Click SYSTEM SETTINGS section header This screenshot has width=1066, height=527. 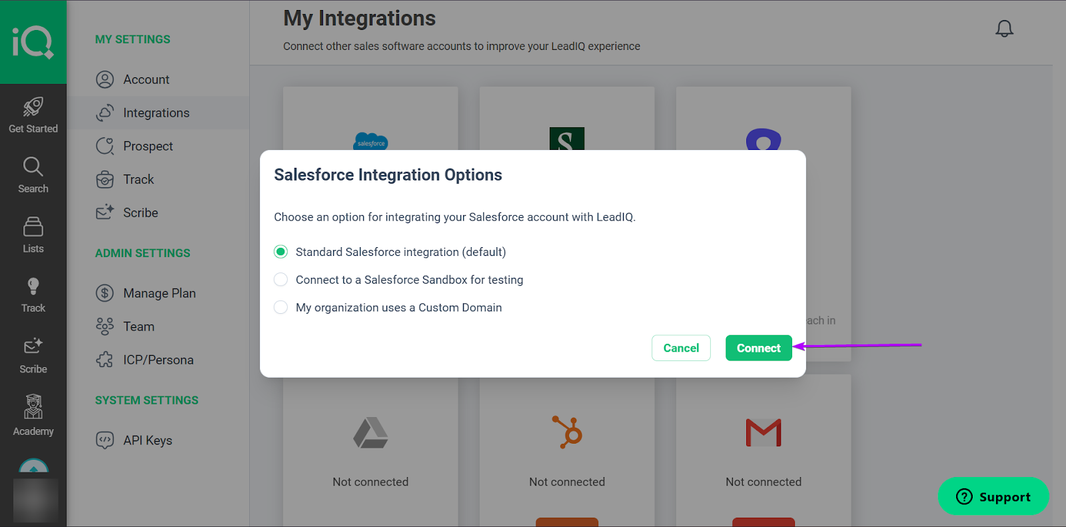click(147, 400)
